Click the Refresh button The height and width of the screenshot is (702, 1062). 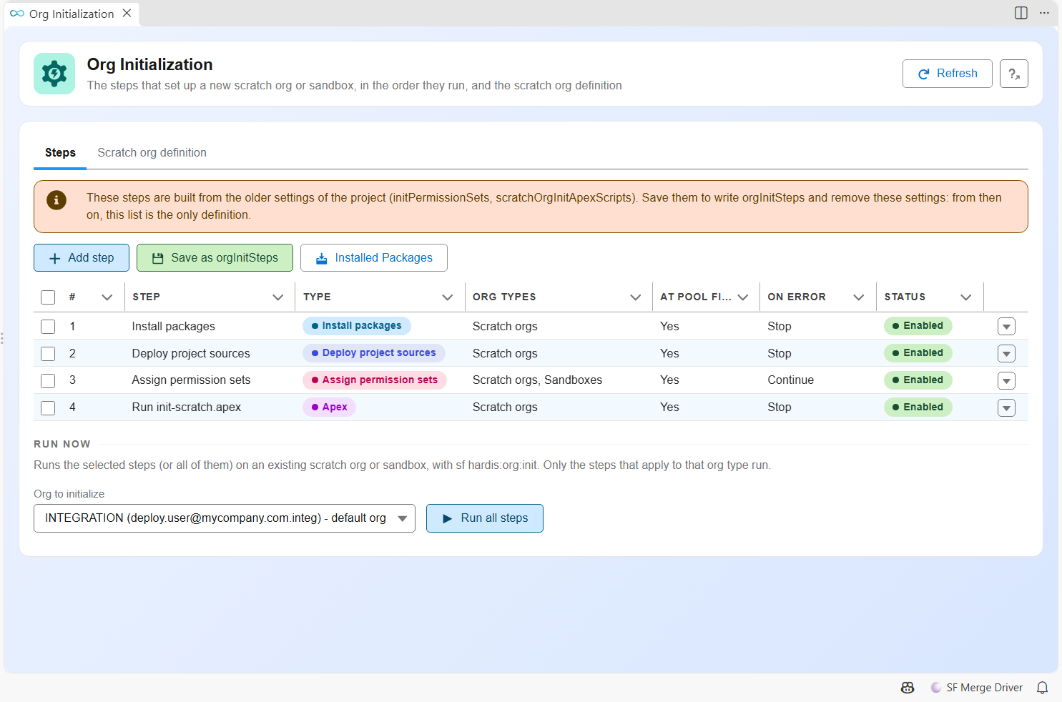[947, 74]
